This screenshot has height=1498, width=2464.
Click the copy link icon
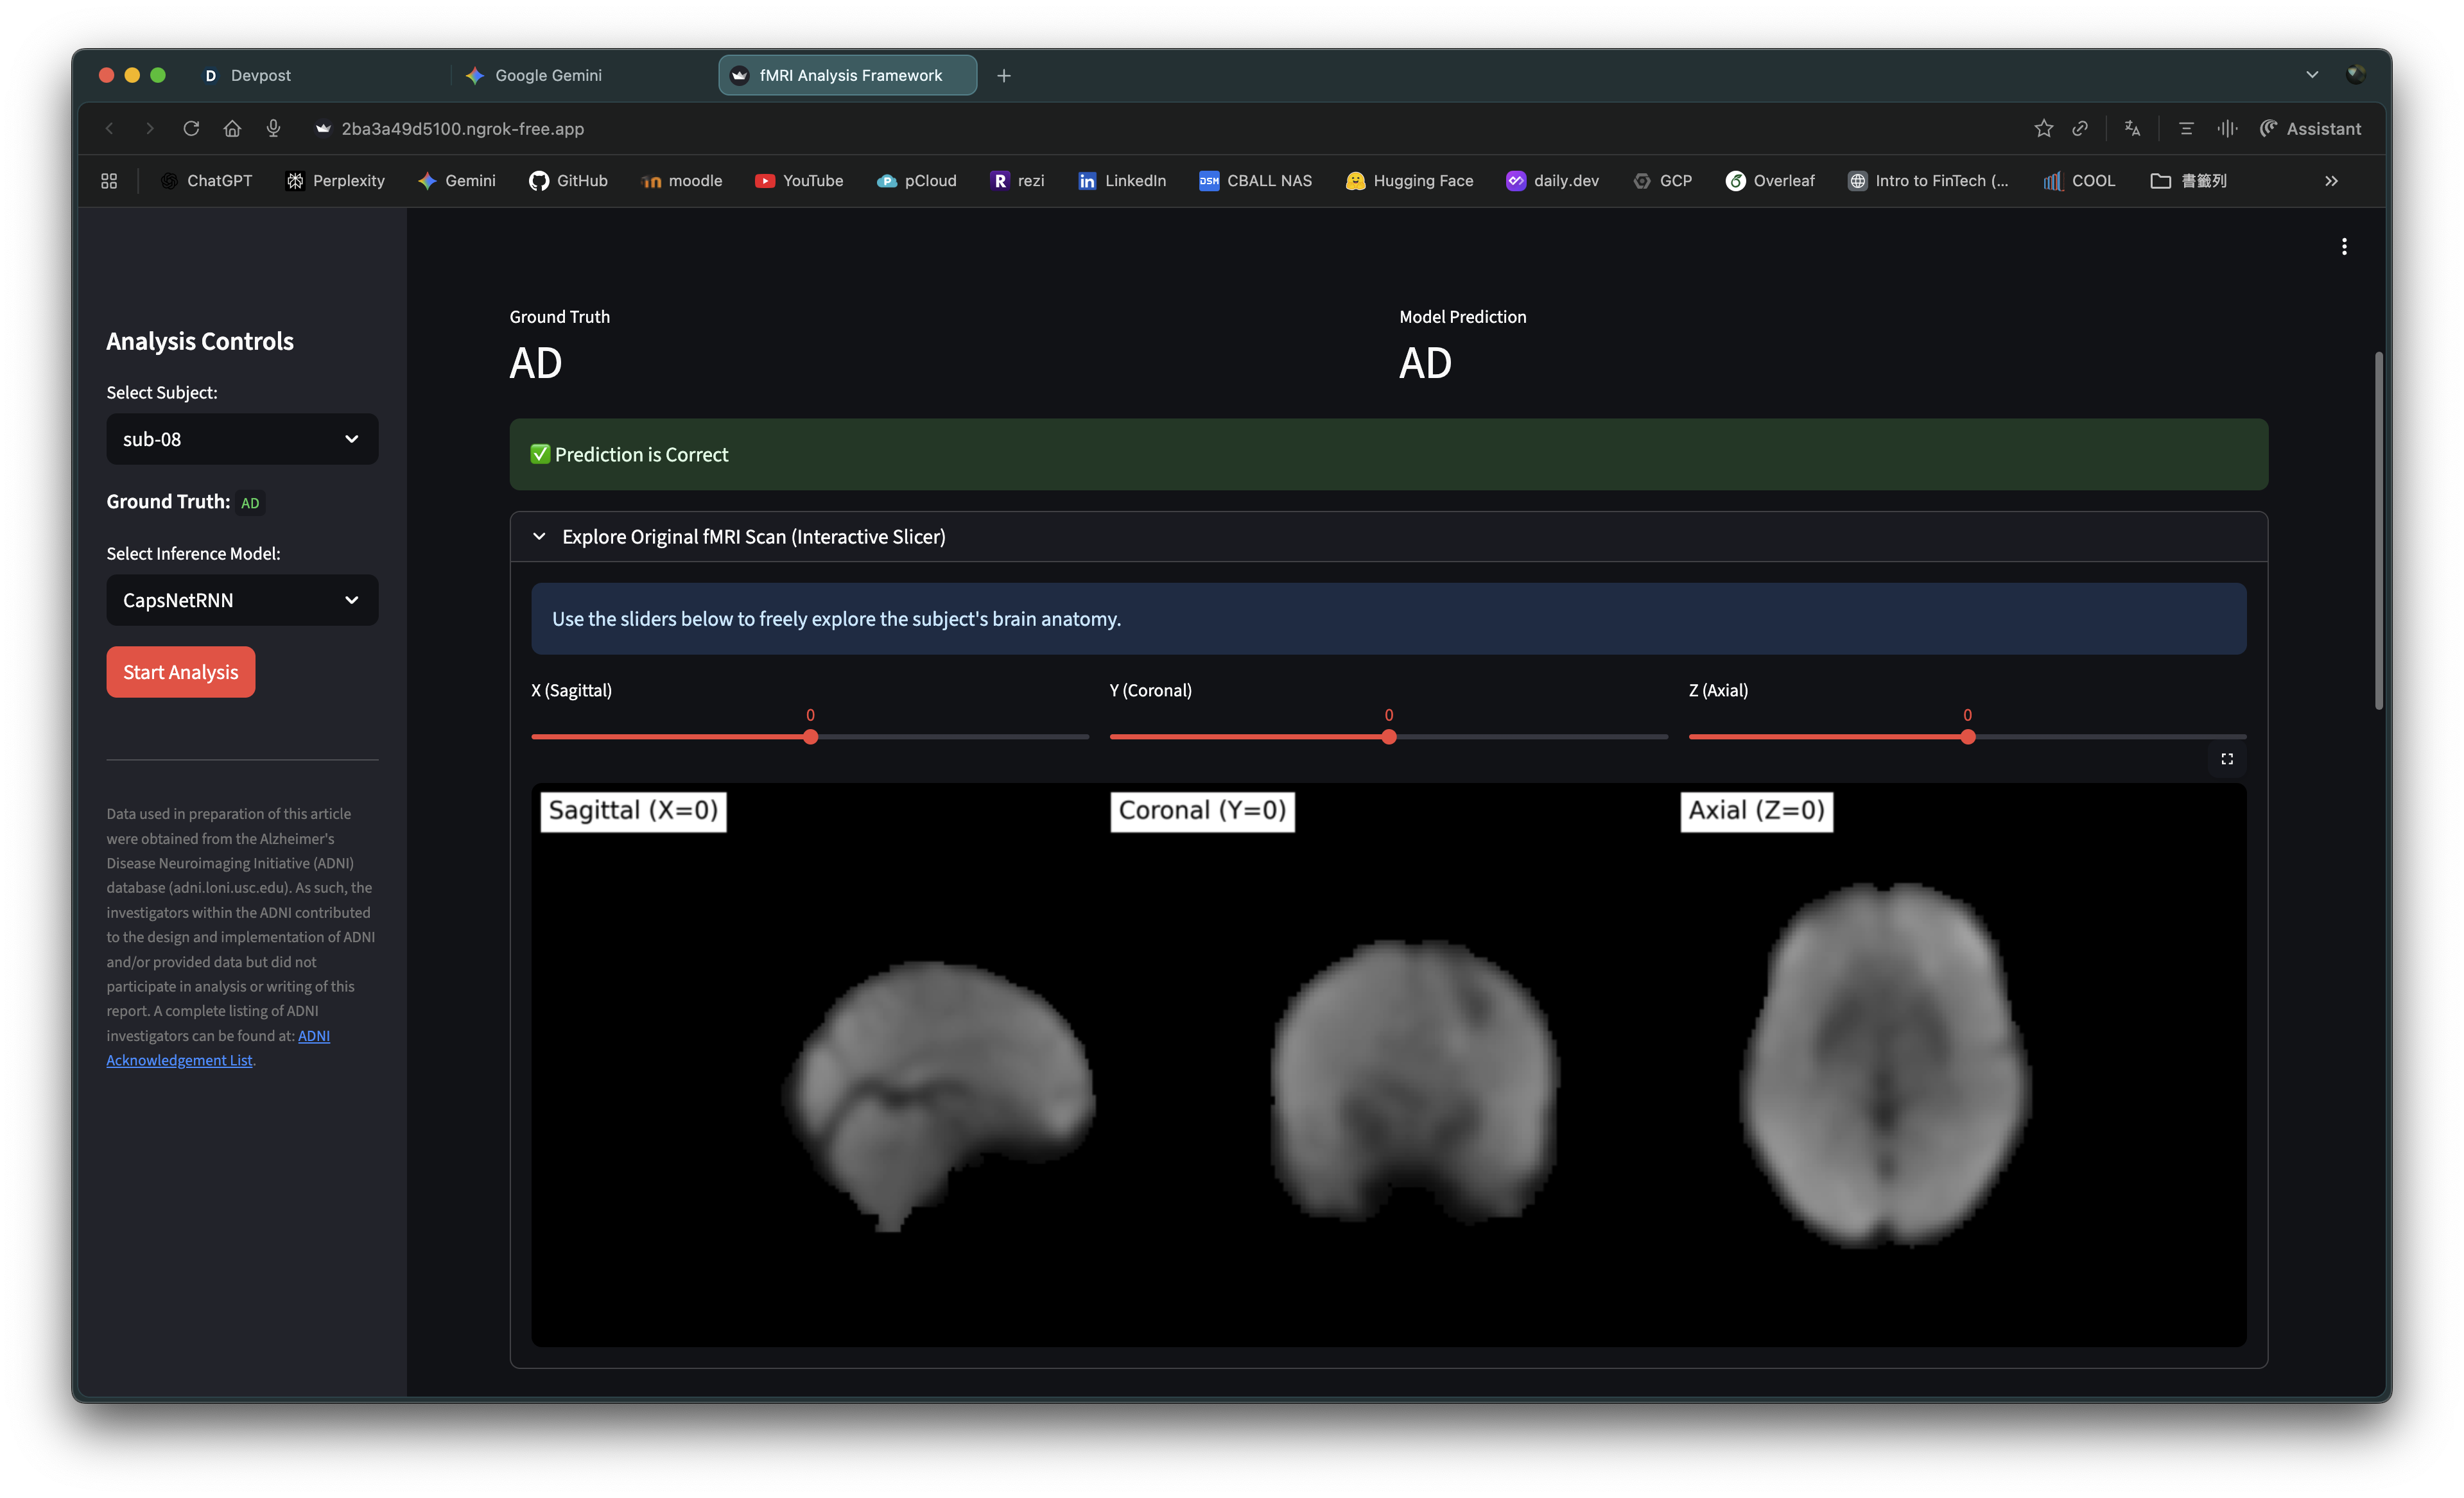2080,128
